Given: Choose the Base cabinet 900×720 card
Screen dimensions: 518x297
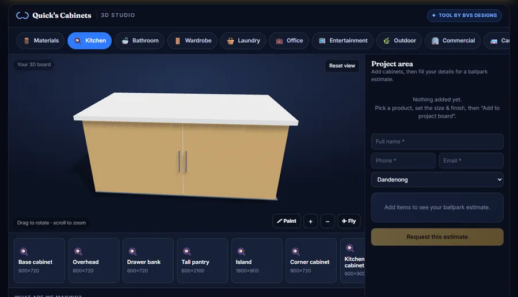Looking at the screenshot, I should point(39,260).
